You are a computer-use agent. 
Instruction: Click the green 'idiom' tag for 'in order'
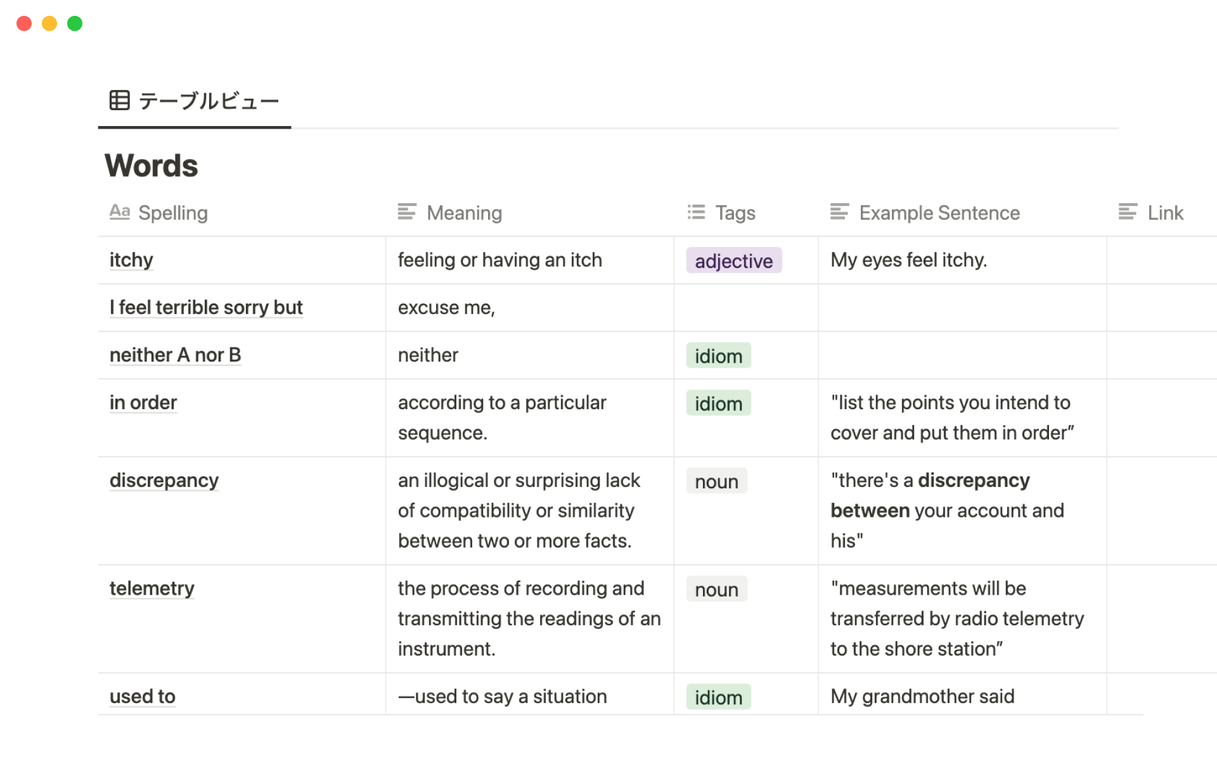click(x=718, y=403)
